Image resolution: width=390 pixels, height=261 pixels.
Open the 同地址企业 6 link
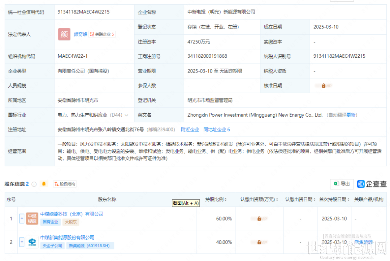[x=216, y=130]
